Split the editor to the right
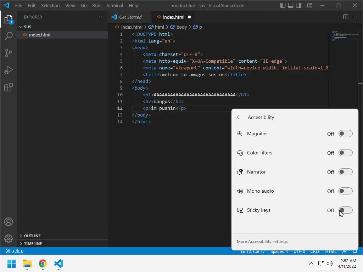 (346, 17)
